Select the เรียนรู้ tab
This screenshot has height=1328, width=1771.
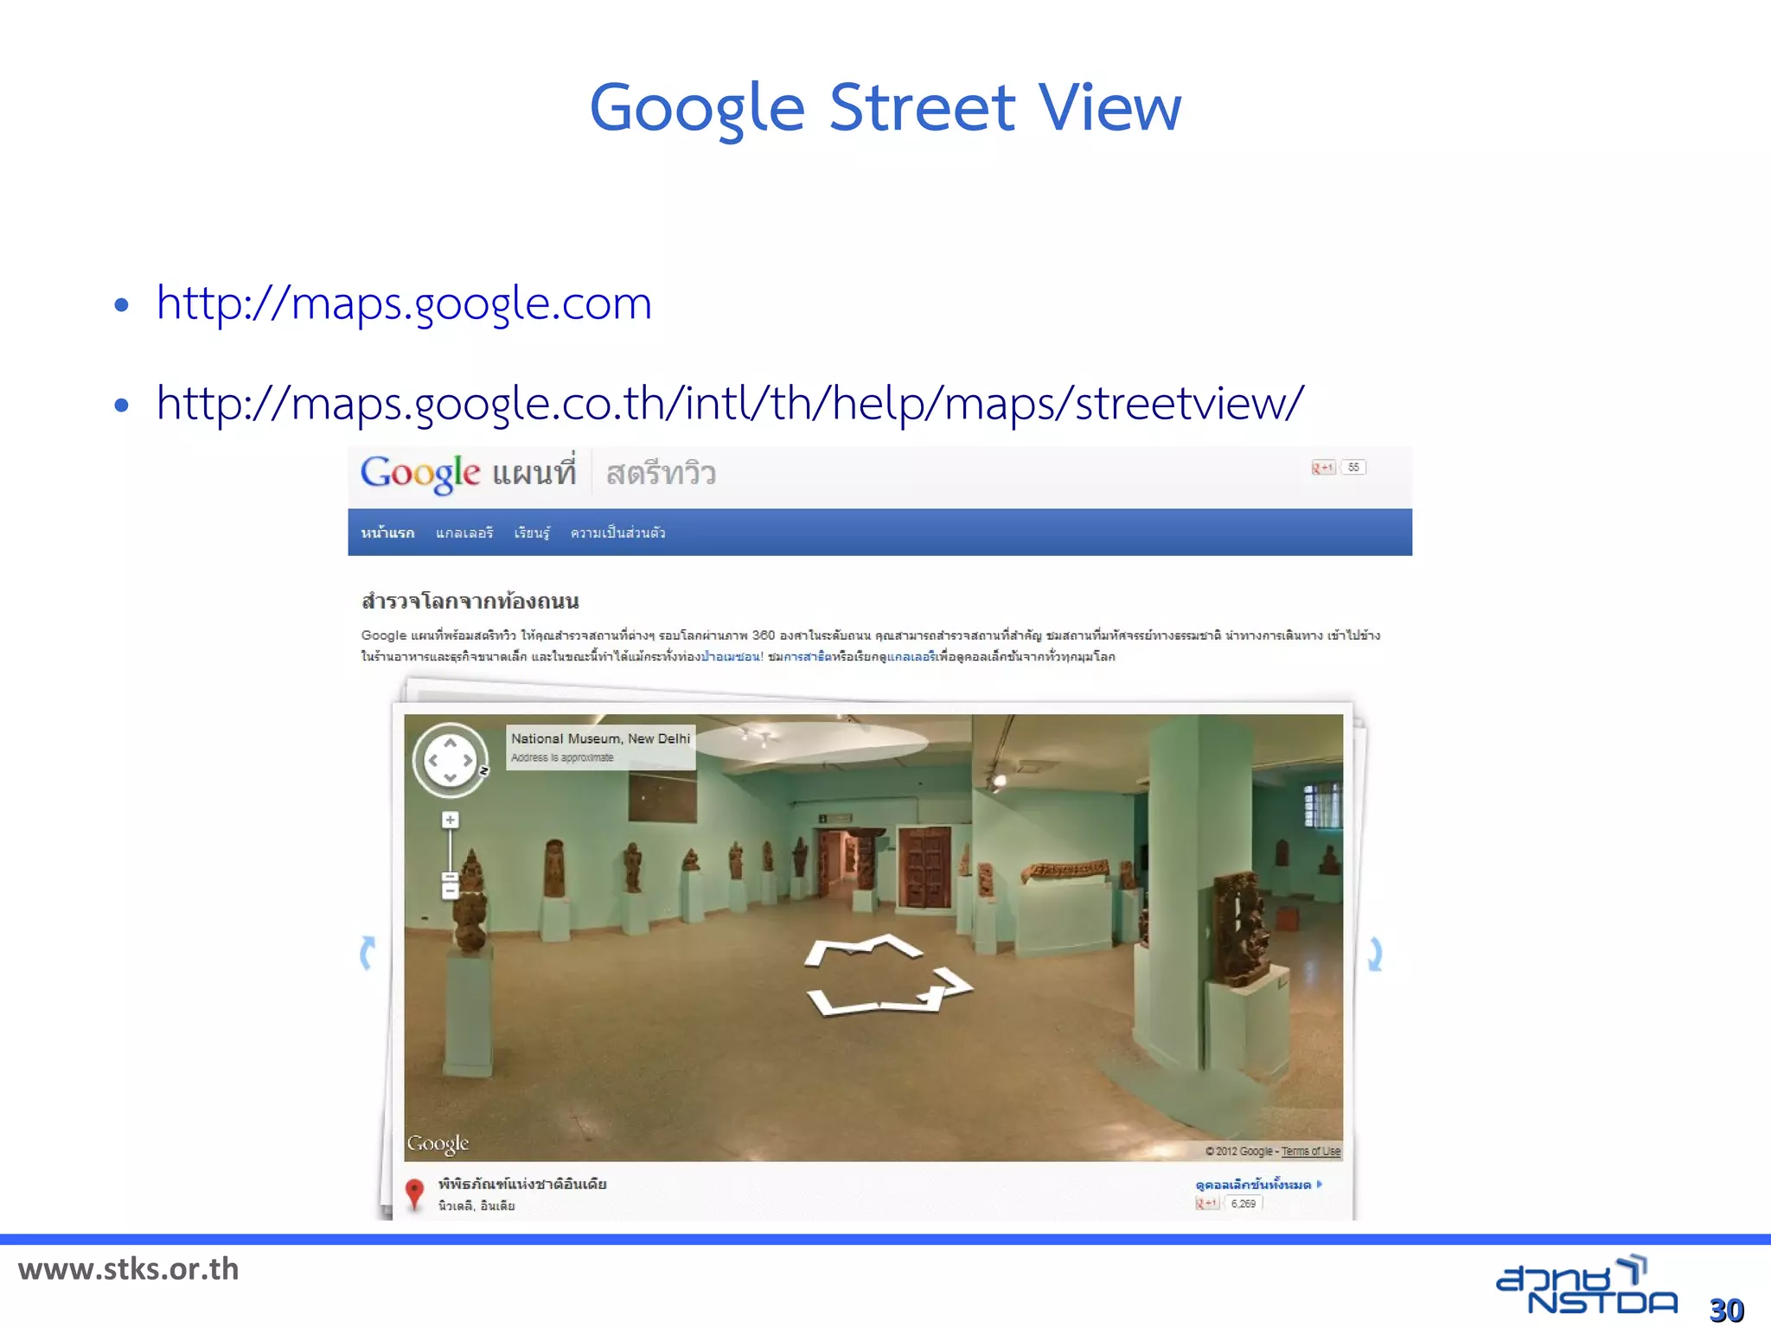(532, 533)
